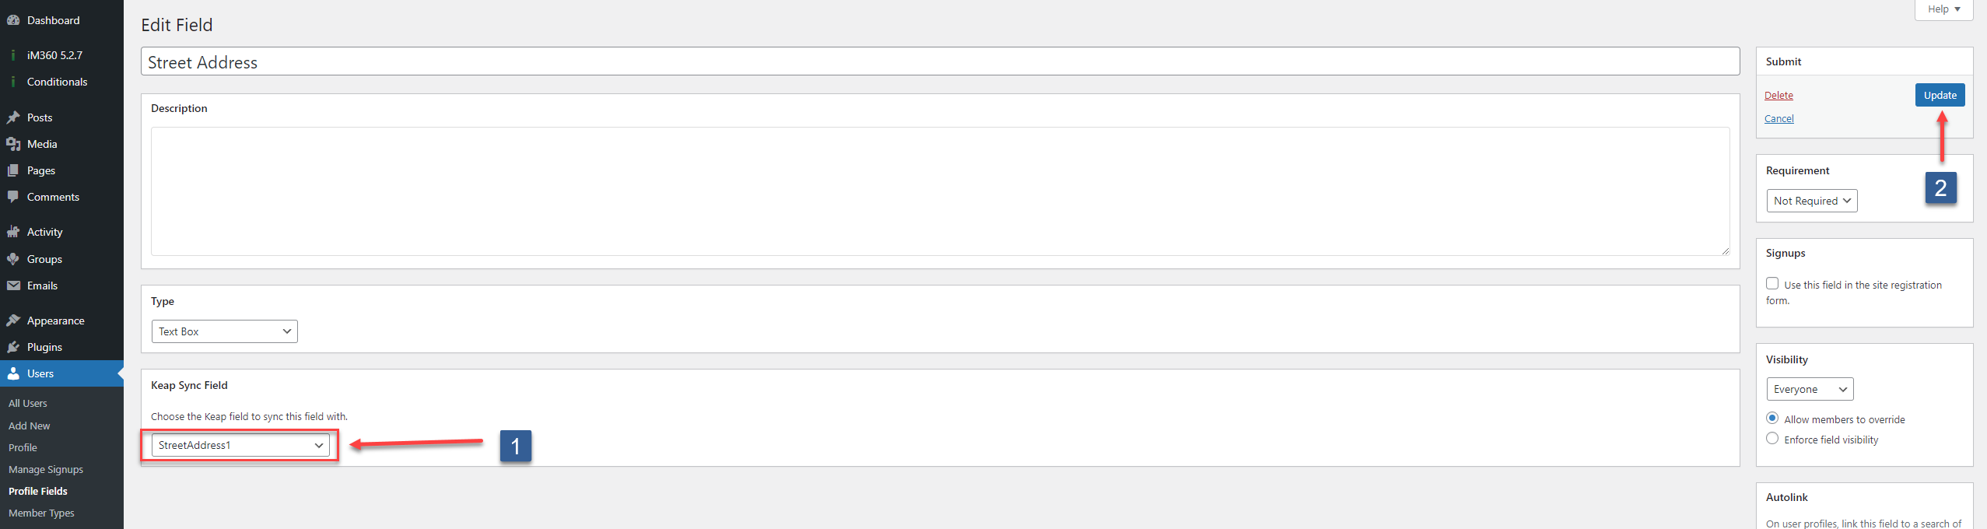This screenshot has height=529, width=1987.
Task: Open the Type dropdown showing Text Box
Action: pyautogui.click(x=224, y=331)
